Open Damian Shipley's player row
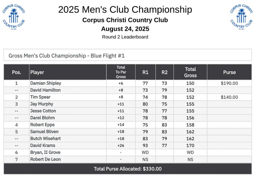 (x=128, y=83)
